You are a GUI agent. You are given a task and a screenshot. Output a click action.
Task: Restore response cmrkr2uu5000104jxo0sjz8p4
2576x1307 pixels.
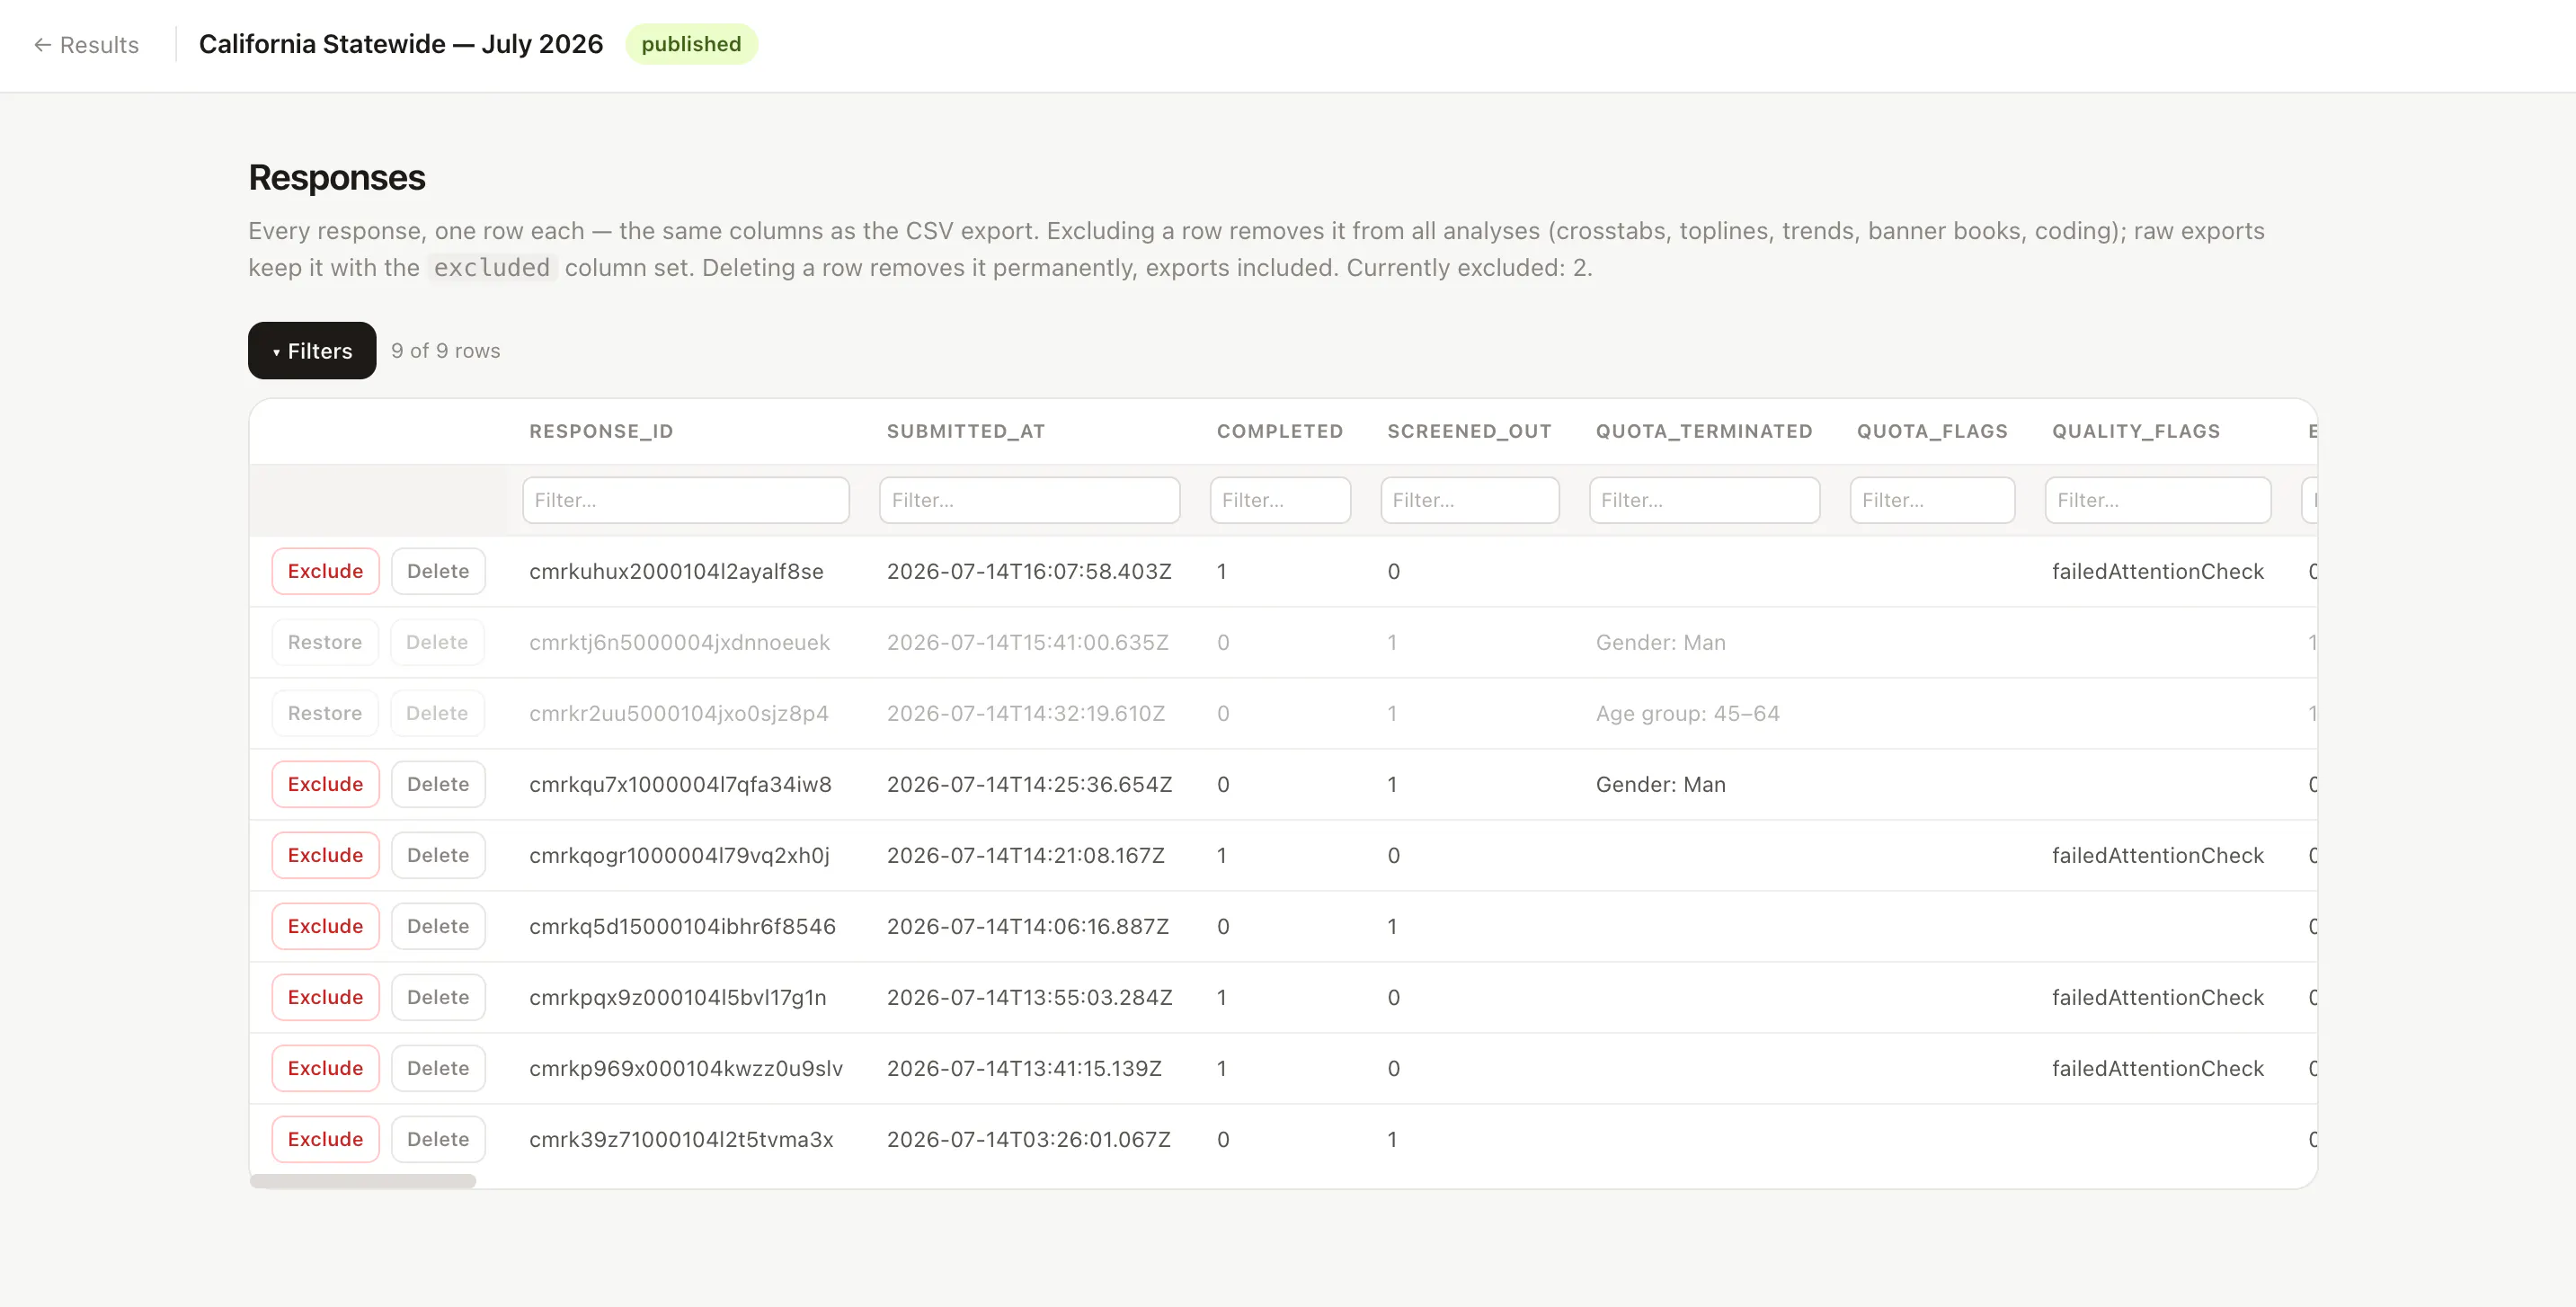point(325,713)
